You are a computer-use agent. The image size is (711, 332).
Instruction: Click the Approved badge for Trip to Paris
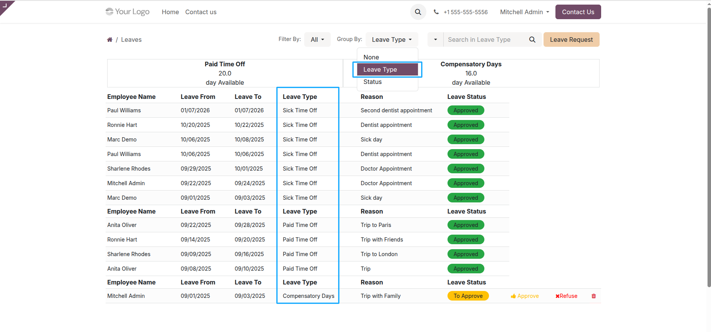pos(466,225)
